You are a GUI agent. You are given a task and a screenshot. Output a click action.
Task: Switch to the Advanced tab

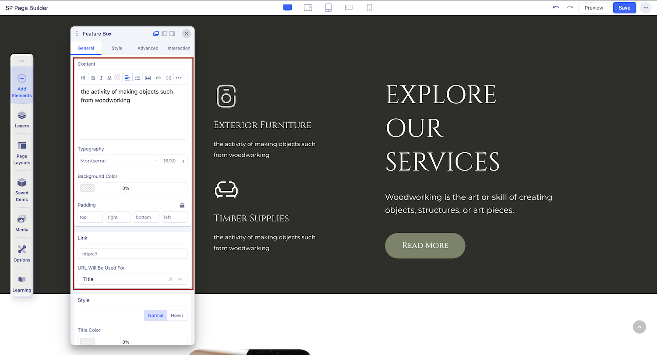click(x=148, y=48)
